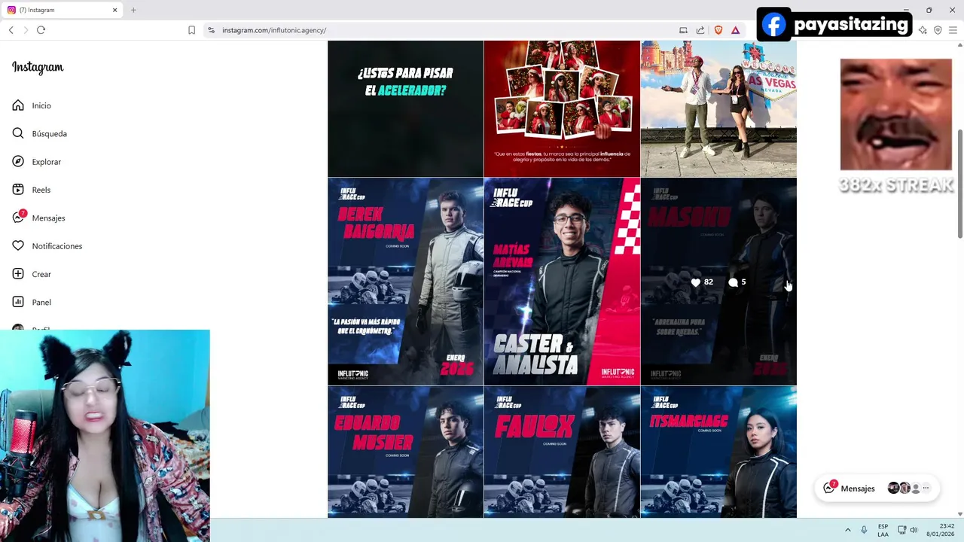The width and height of the screenshot is (964, 542).
Task: Click the Reels icon in sidebar
Action: click(18, 190)
